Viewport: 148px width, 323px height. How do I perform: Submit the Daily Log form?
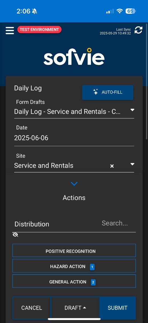click(x=117, y=308)
